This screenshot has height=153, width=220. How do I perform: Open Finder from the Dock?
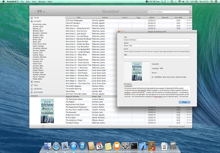pyautogui.click(x=48, y=146)
